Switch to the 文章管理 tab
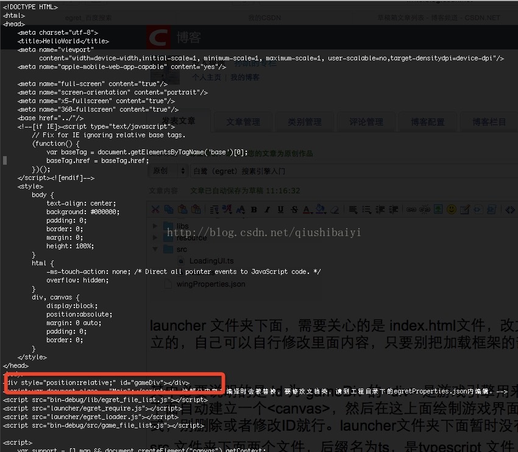 pyautogui.click(x=243, y=122)
